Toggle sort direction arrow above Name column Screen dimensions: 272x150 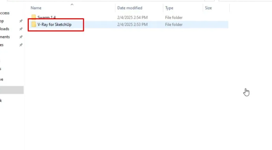72,4
